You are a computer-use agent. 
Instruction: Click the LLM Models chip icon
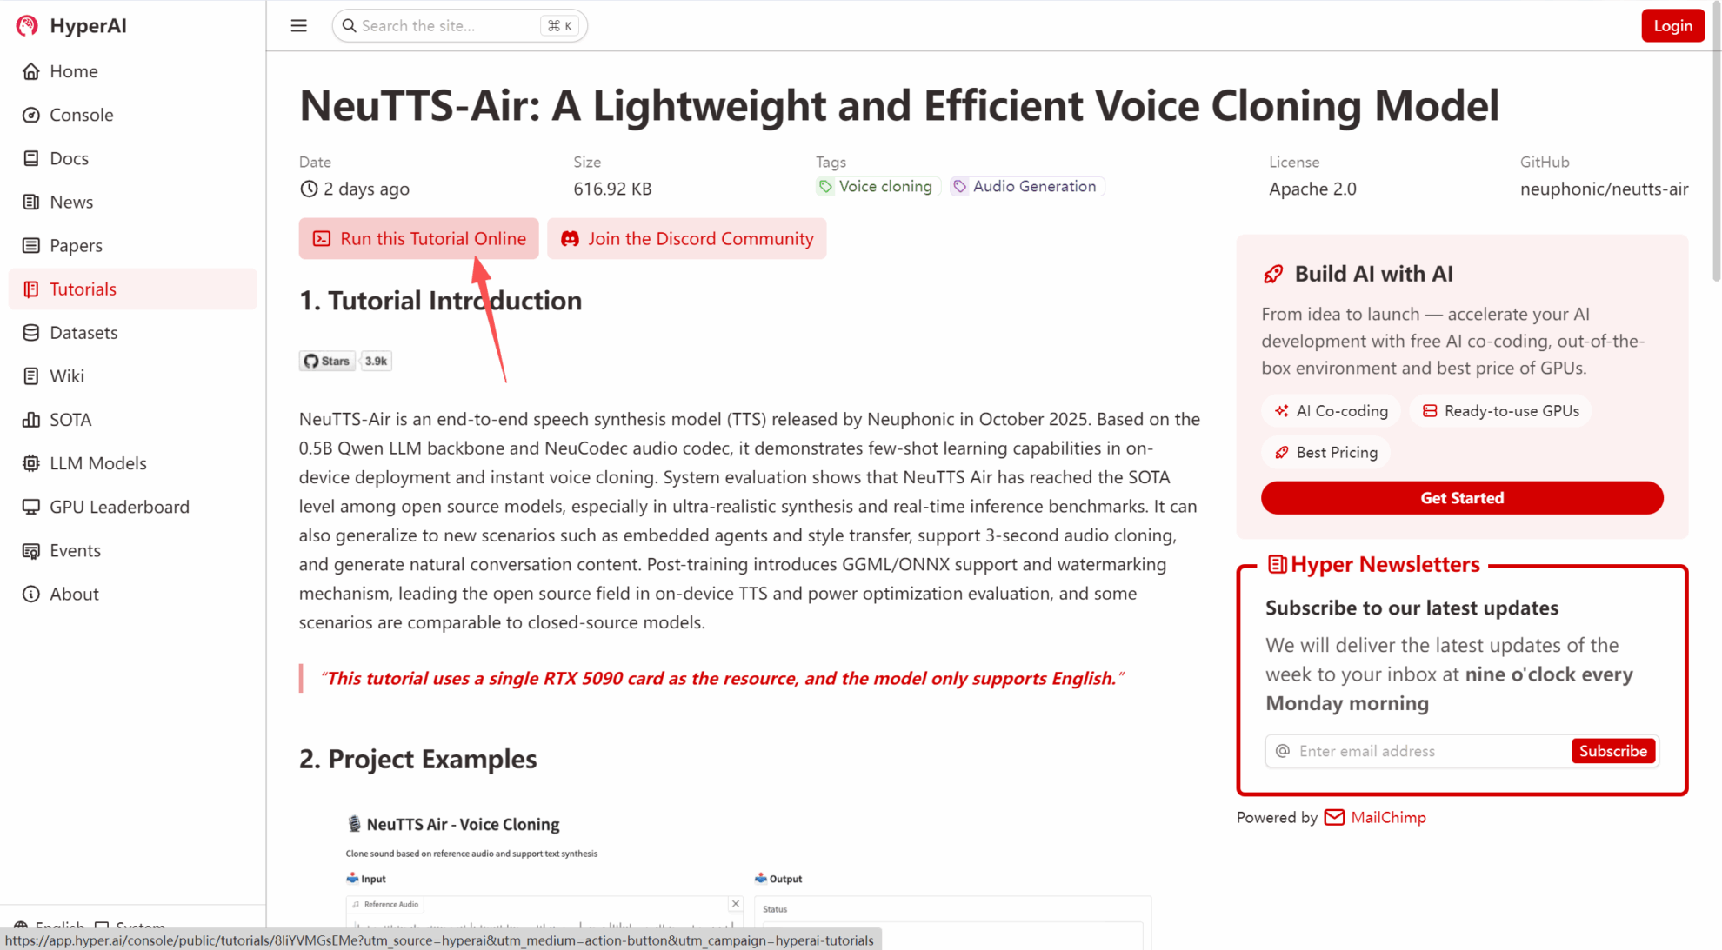[31, 463]
